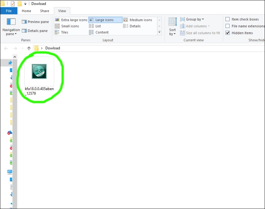Image resolution: width=265 pixels, height=209 pixels.
Task: Open recent locations dropdown arrow
Action: pyautogui.click(x=23, y=48)
